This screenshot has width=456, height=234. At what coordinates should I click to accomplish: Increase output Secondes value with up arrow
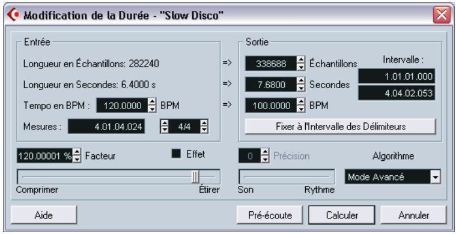[x=301, y=81]
